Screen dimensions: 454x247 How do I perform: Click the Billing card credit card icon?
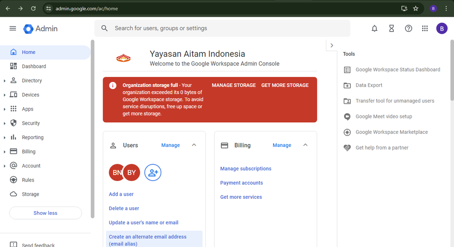coord(225,146)
